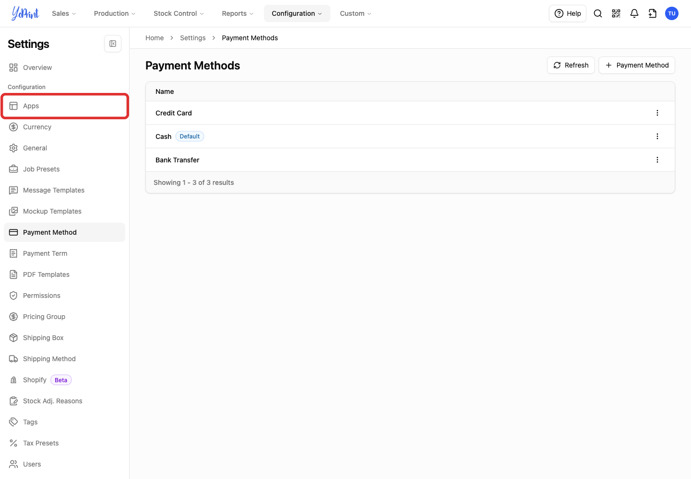This screenshot has width=691, height=479.
Task: Go to Home breadcrumb link
Action: click(155, 38)
